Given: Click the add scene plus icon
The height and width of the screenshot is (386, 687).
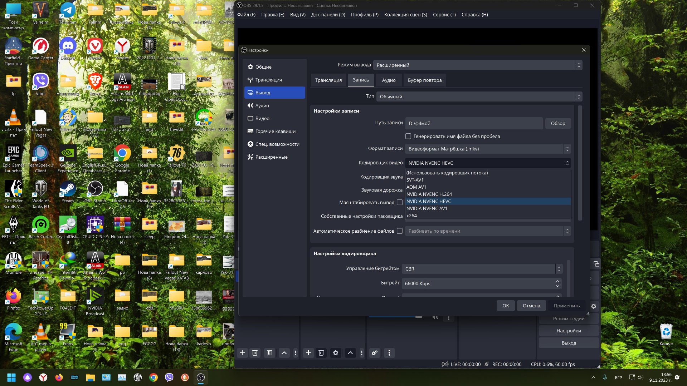Looking at the screenshot, I should pos(242,353).
